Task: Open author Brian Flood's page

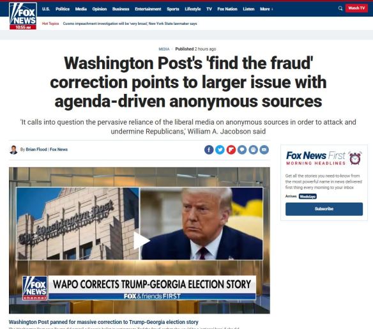Action: [x=36, y=149]
